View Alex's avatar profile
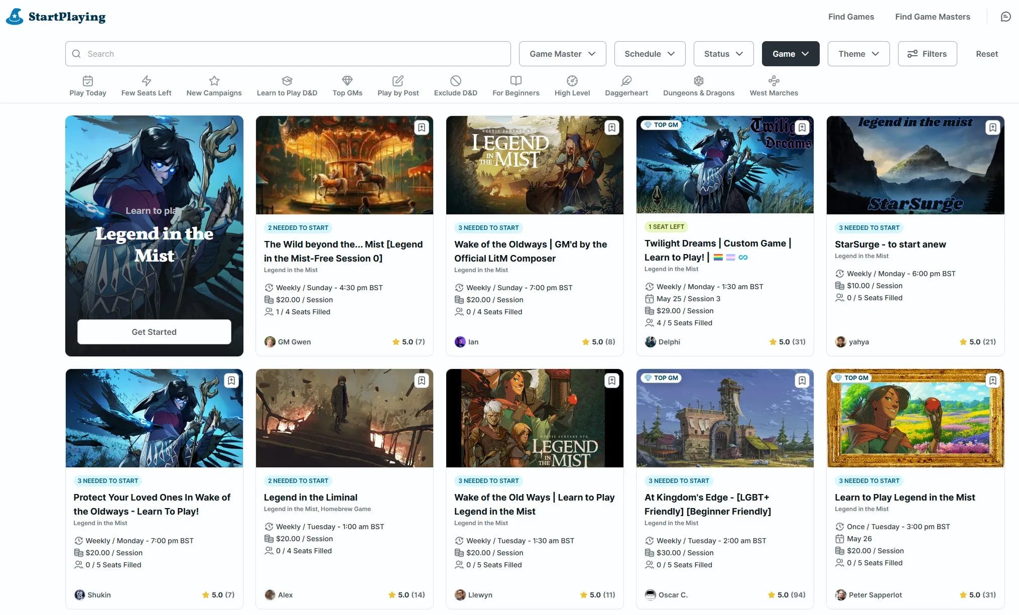1019x615 pixels. pos(270,595)
